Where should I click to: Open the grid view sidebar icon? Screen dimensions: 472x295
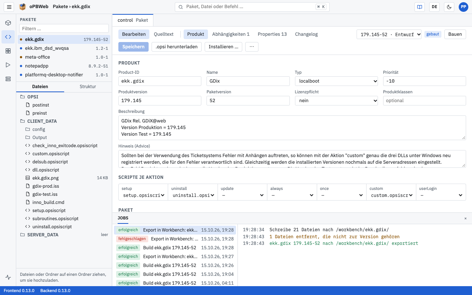8,51
